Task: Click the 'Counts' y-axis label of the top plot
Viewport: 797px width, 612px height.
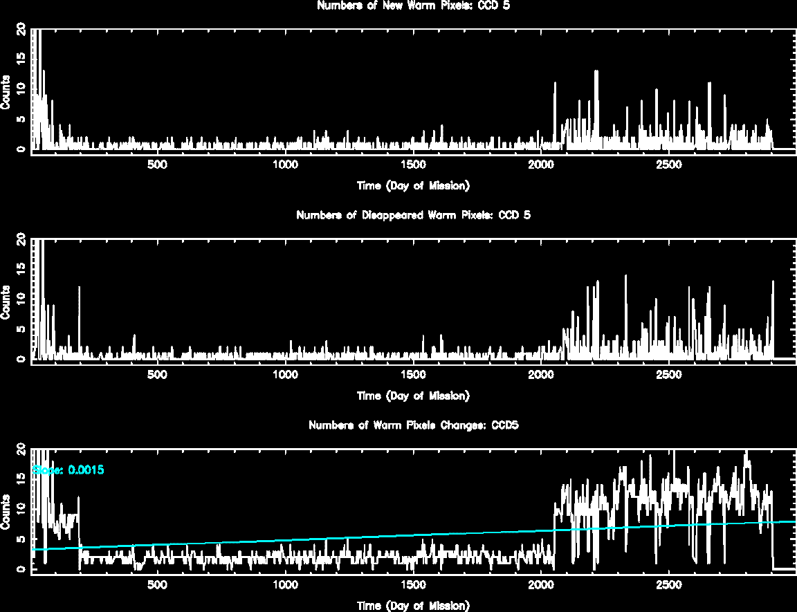Action: tap(6, 92)
